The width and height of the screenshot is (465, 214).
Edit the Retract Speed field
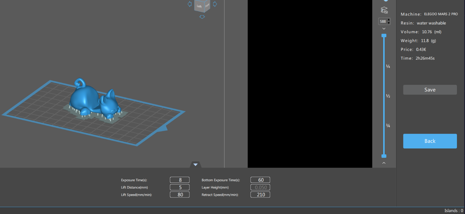[260, 195]
